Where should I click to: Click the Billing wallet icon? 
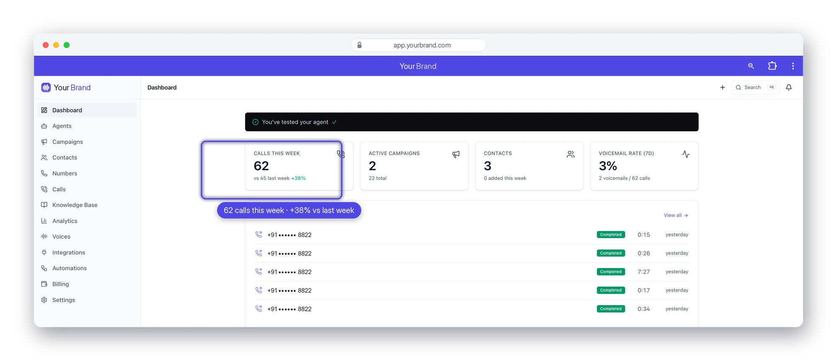pyautogui.click(x=44, y=284)
